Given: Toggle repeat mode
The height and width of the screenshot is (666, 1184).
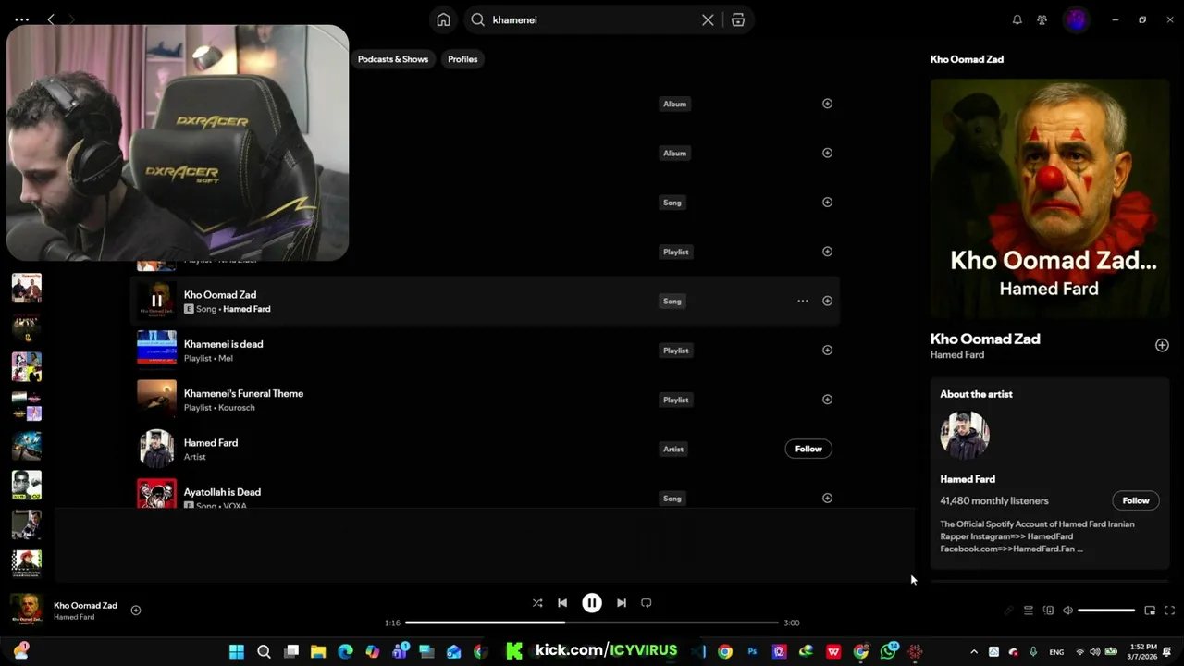Looking at the screenshot, I should (647, 603).
